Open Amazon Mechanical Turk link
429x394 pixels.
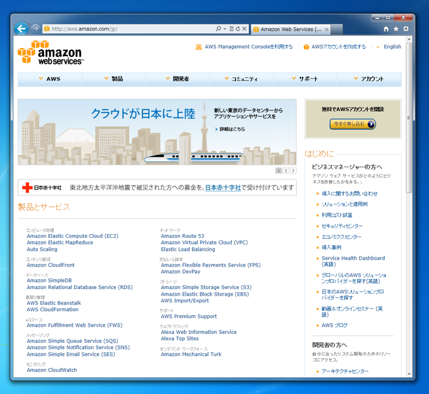click(191, 354)
